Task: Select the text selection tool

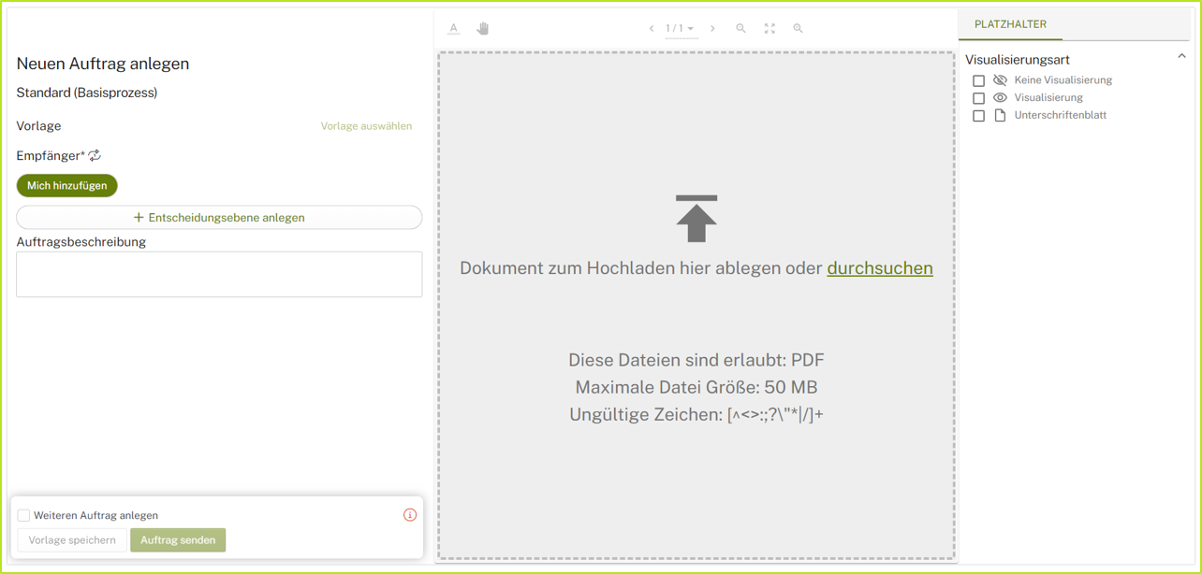Action: [x=454, y=29]
